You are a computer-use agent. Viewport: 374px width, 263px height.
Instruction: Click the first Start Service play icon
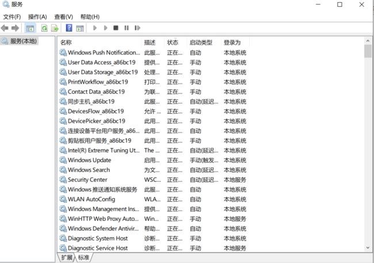95,28
